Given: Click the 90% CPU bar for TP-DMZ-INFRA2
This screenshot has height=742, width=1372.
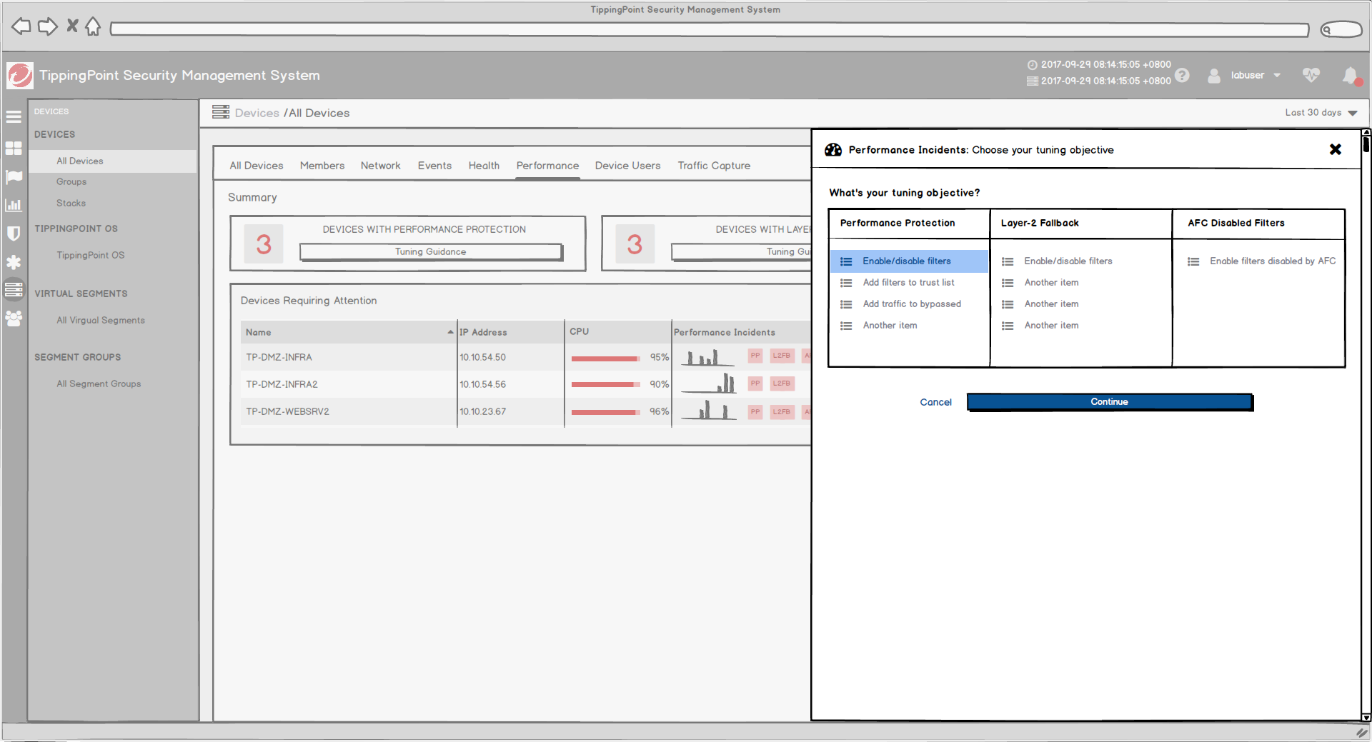Looking at the screenshot, I should (605, 384).
